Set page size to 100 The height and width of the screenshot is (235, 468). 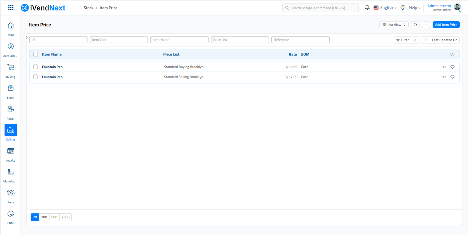click(44, 217)
